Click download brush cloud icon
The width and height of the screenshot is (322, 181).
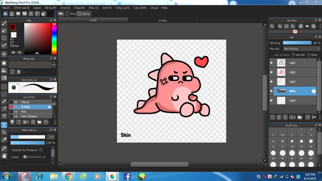tap(12, 122)
